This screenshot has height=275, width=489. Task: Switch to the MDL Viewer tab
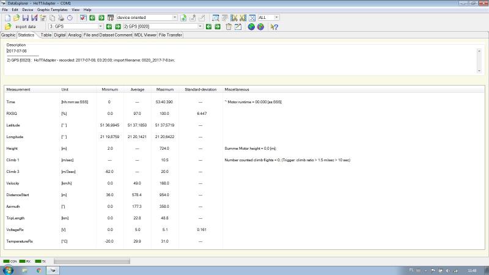pyautogui.click(x=145, y=35)
